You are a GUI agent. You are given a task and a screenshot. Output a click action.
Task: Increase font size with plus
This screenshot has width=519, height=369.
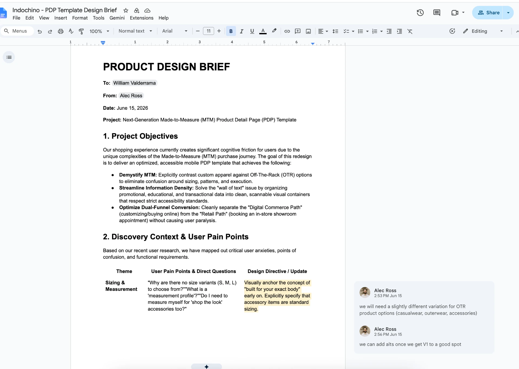click(219, 31)
